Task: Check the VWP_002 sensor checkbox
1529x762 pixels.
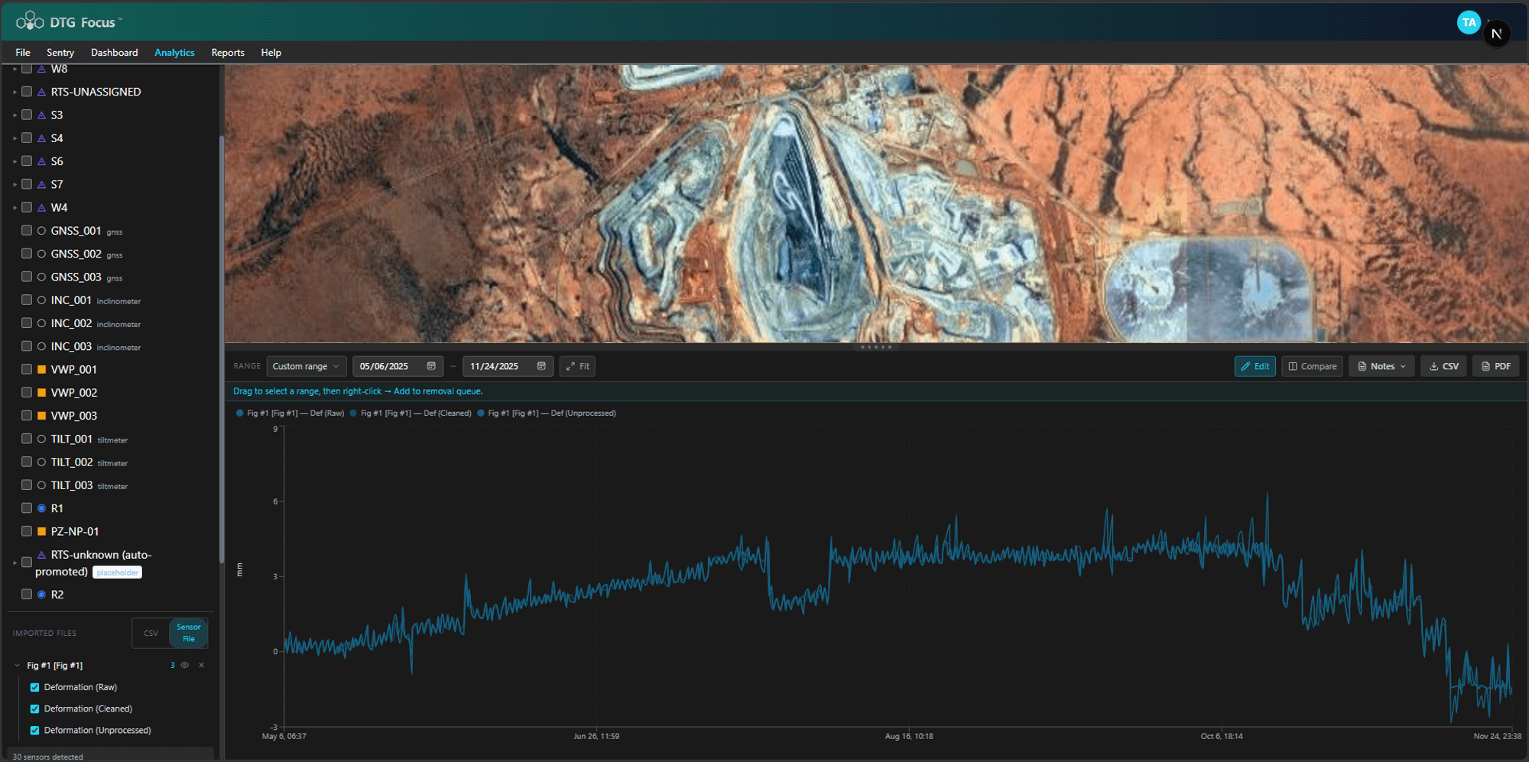Action: click(27, 393)
